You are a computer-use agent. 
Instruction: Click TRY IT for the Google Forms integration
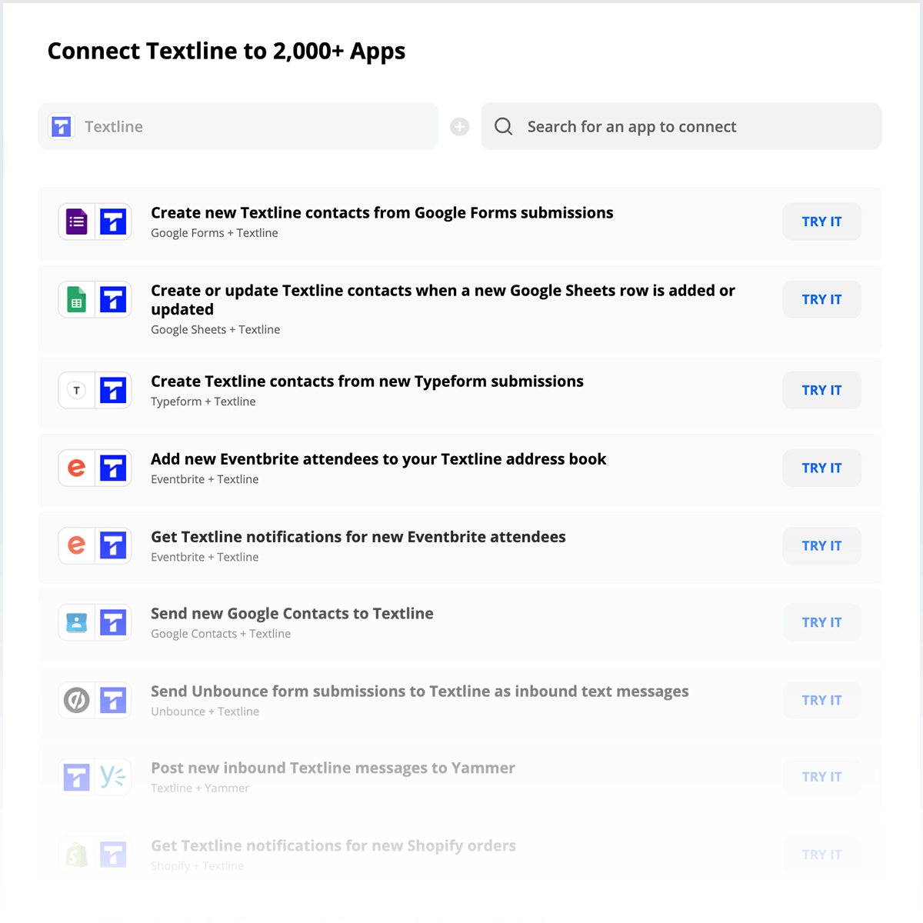pos(821,222)
